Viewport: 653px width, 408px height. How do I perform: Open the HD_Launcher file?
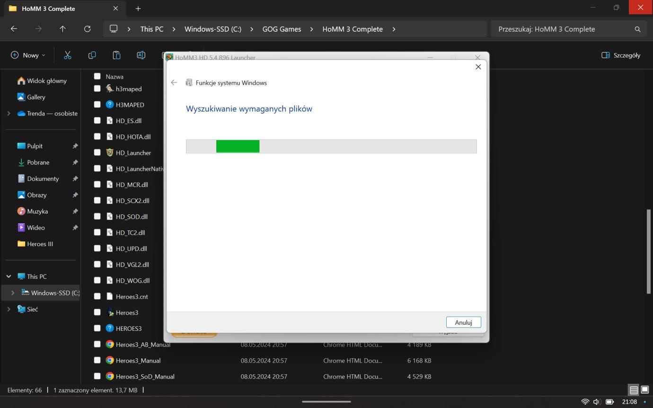pyautogui.click(x=133, y=153)
